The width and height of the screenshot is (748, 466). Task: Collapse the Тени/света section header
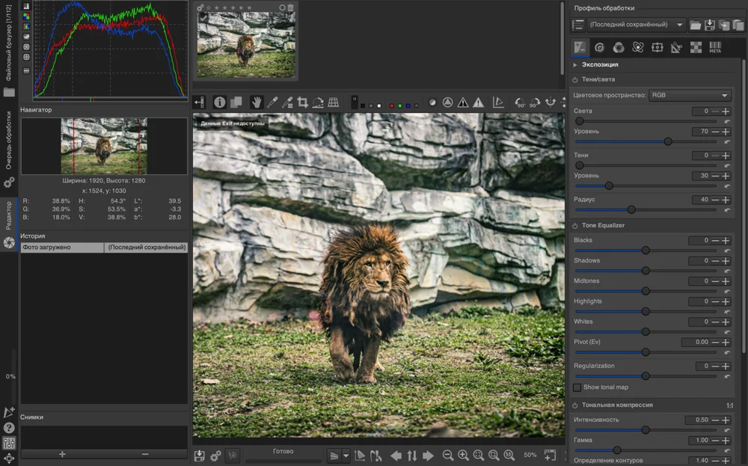coord(598,79)
